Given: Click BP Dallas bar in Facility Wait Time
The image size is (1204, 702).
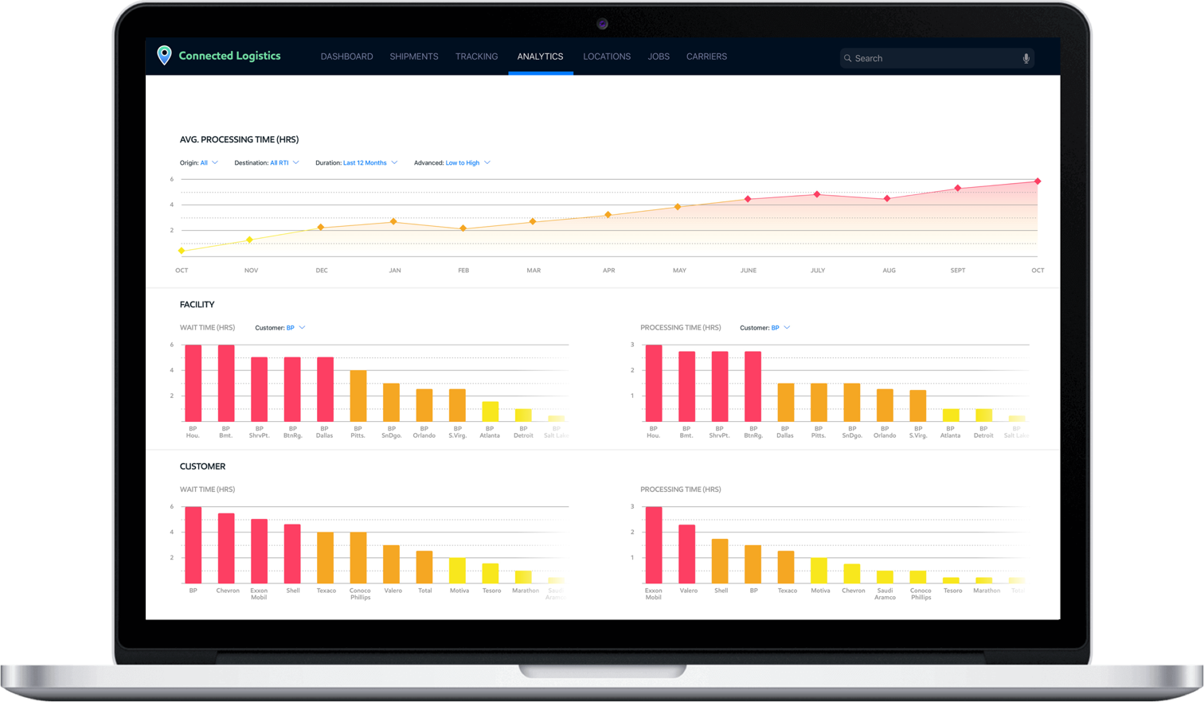Looking at the screenshot, I should coord(325,389).
